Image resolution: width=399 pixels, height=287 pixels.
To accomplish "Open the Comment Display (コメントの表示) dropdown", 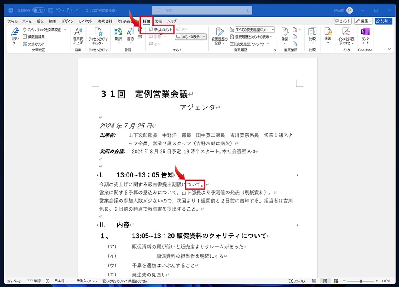I will pyautogui.click(x=191, y=37).
